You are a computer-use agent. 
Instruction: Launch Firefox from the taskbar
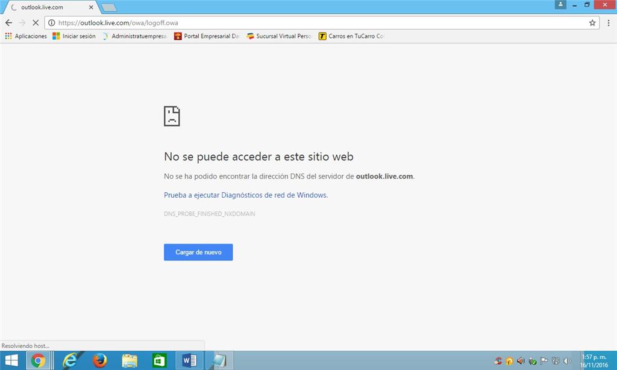(x=99, y=360)
